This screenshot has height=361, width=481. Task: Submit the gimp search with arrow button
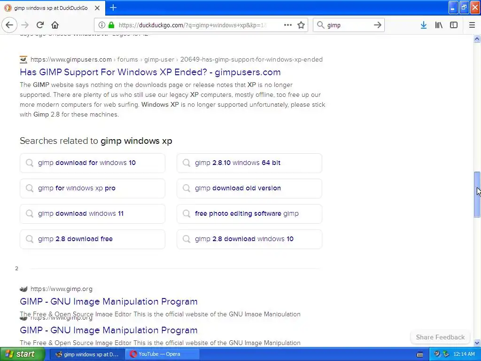tap(378, 25)
